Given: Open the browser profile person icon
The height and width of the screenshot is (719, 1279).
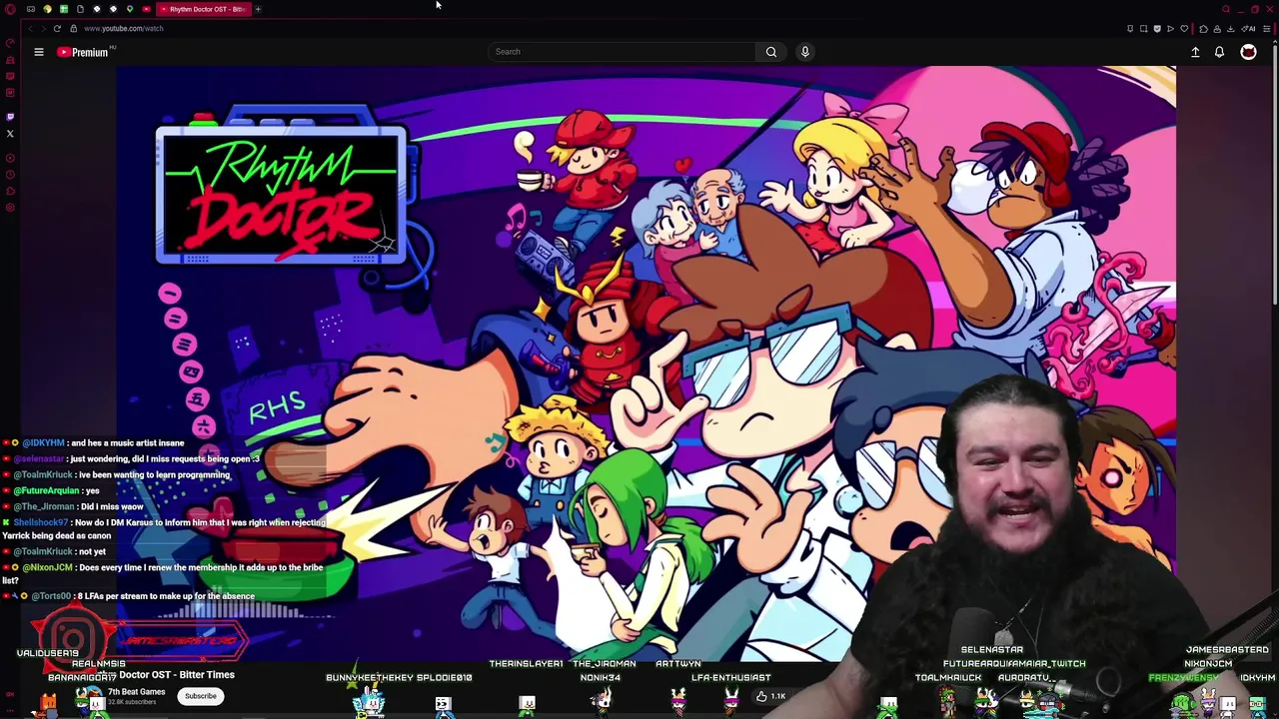Looking at the screenshot, I should [x=1217, y=29].
